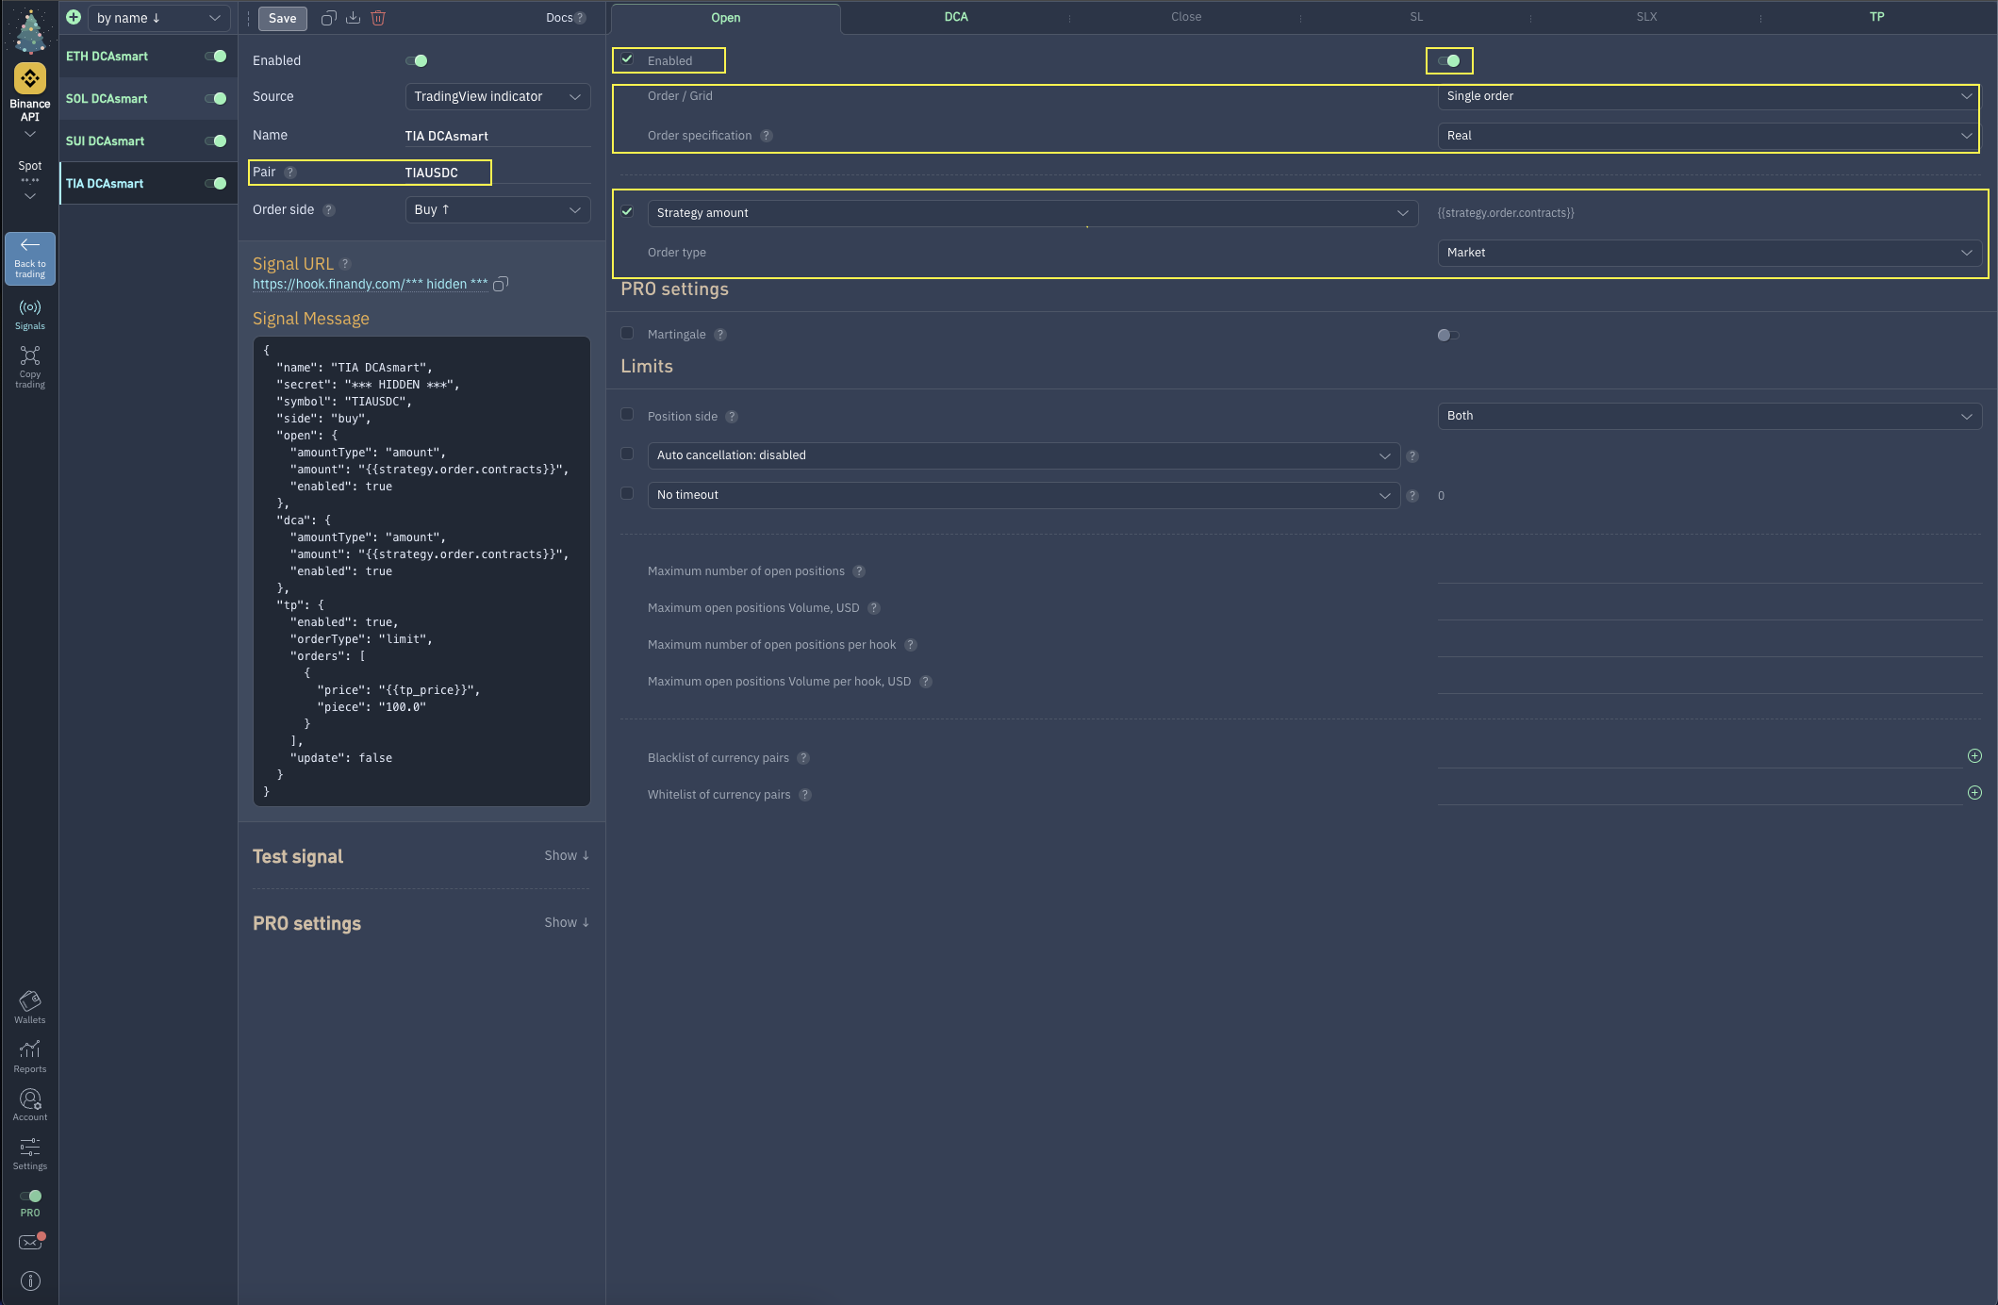Show the Test signal section

pos(566,855)
